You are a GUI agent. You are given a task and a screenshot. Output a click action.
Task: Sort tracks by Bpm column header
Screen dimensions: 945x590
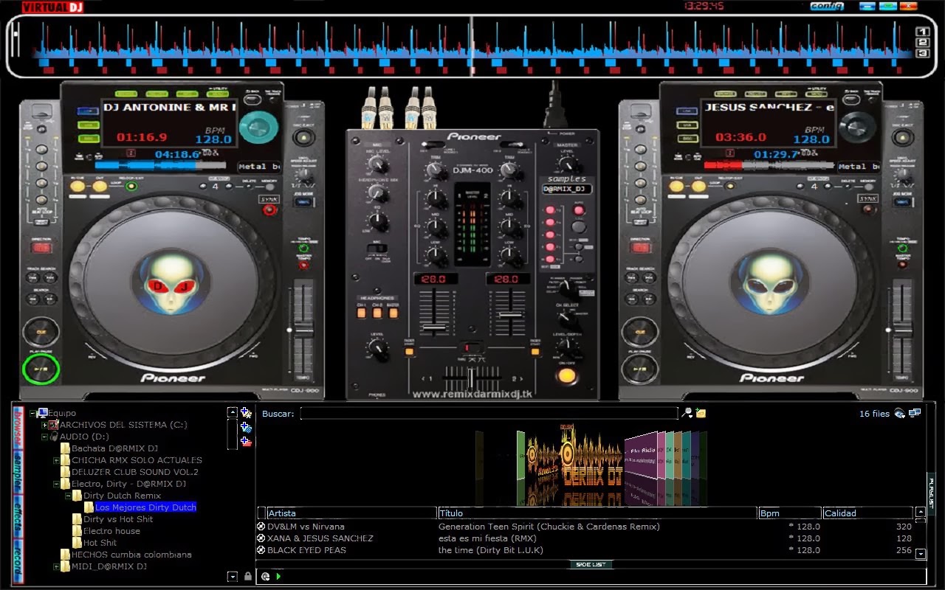789,513
